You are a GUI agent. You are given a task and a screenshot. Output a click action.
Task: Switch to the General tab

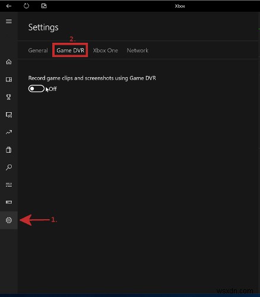coord(38,50)
